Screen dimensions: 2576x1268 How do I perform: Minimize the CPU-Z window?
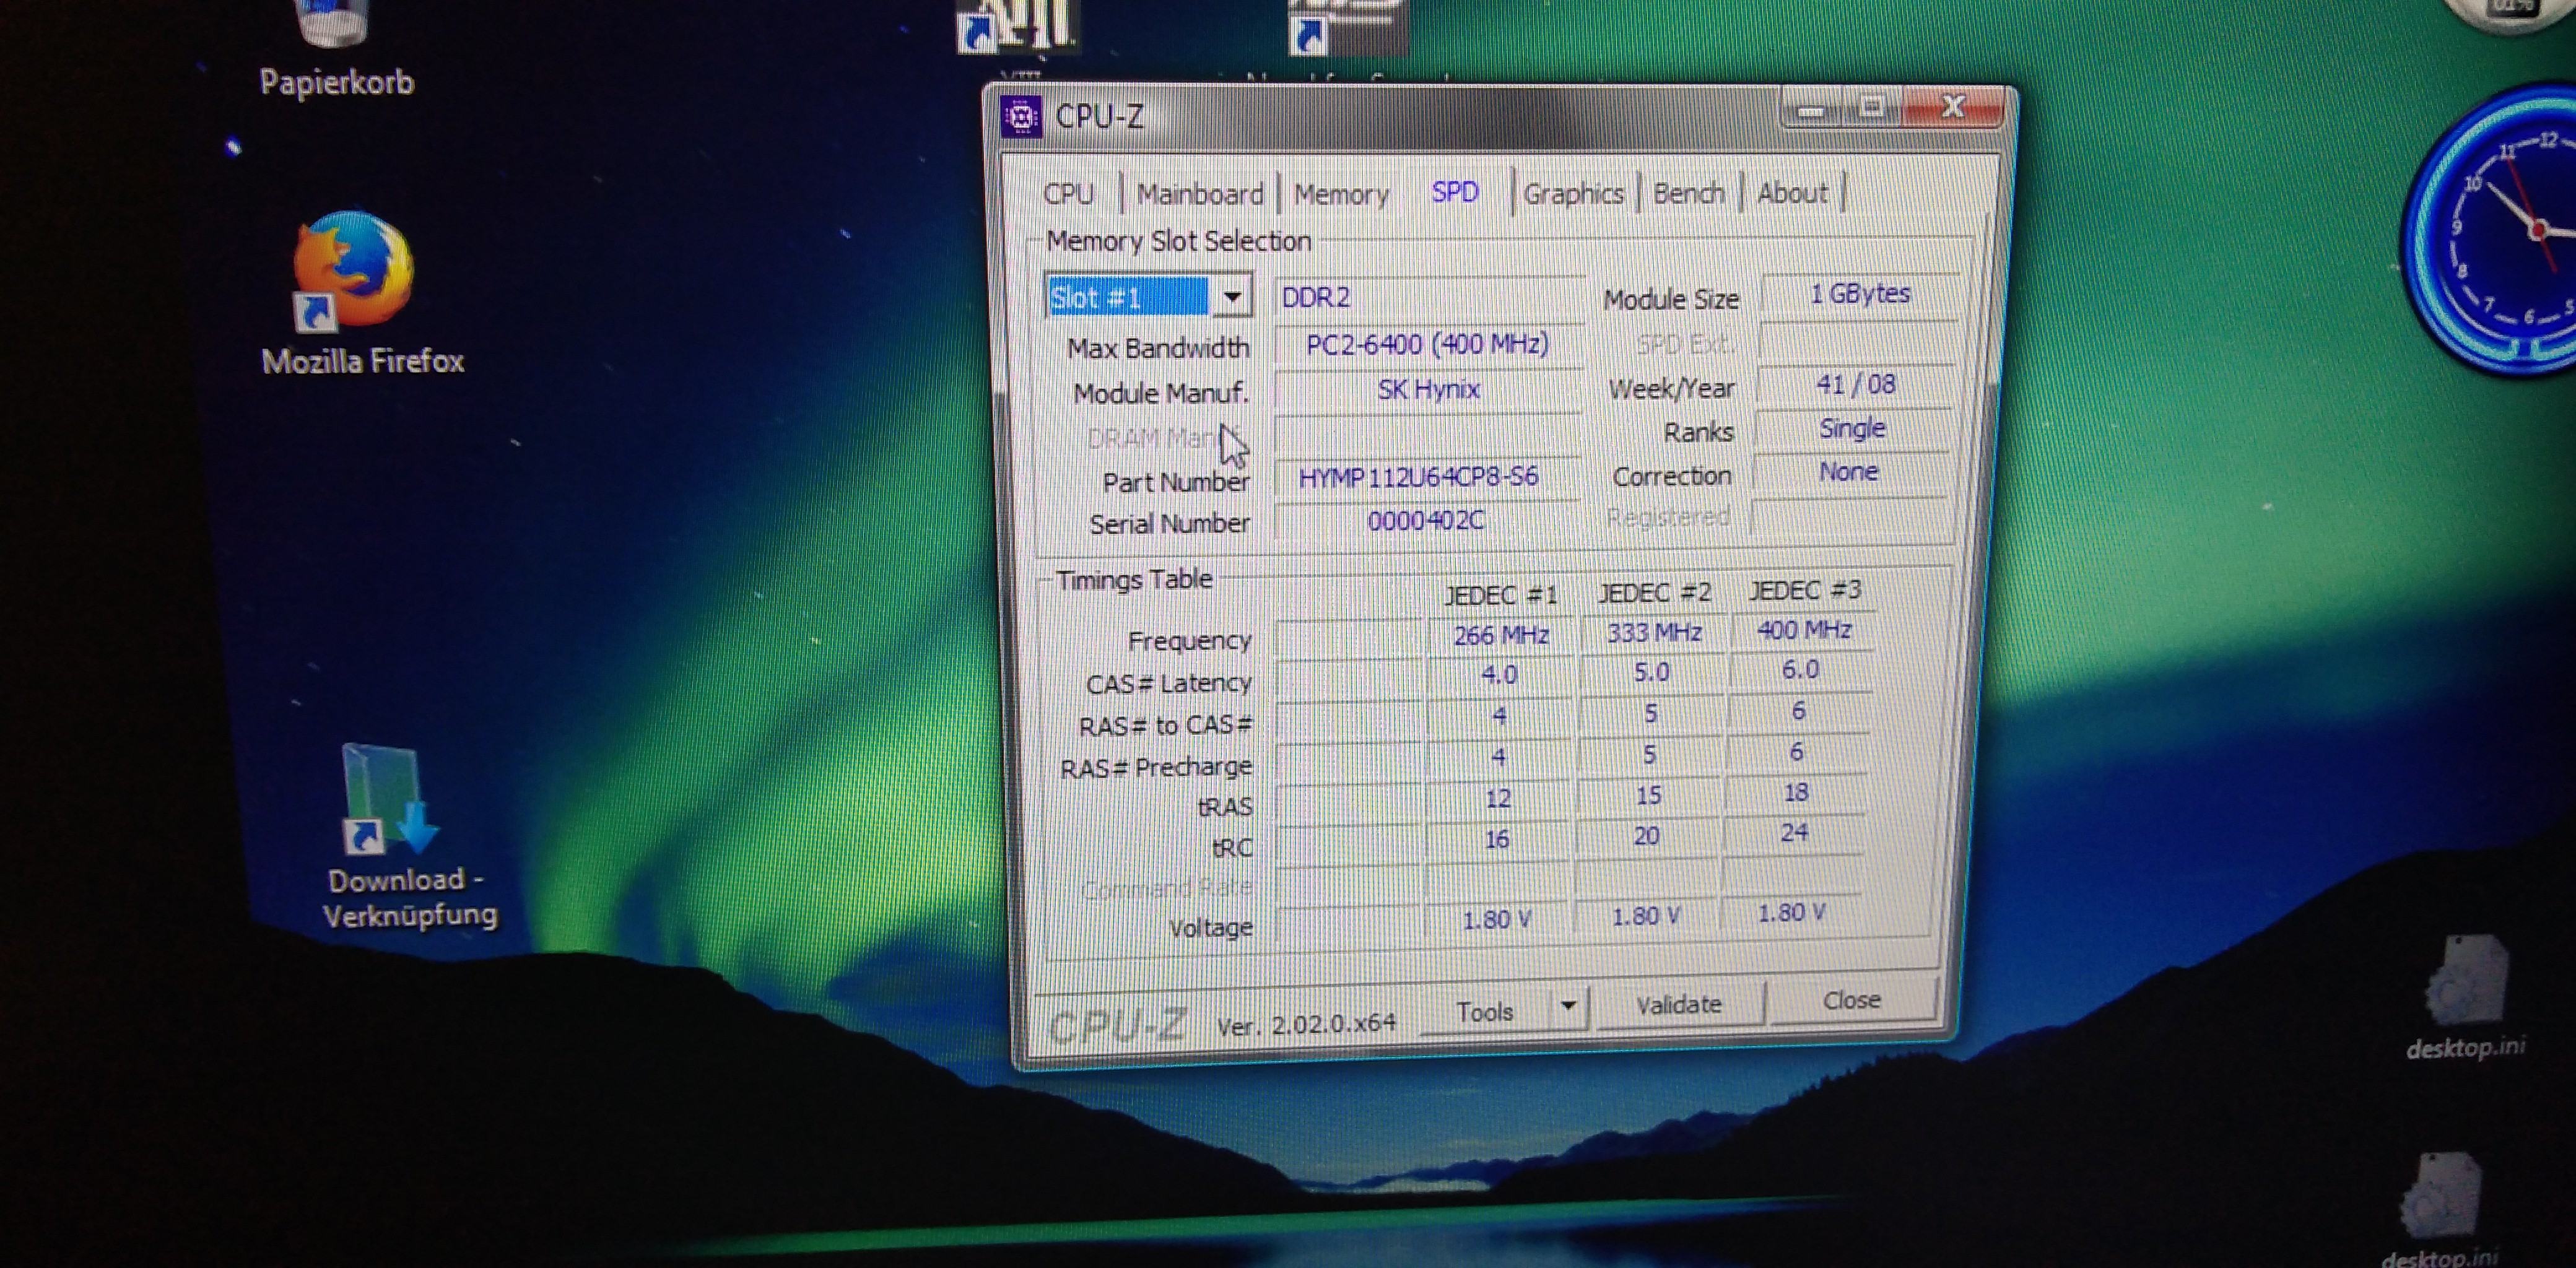1810,109
